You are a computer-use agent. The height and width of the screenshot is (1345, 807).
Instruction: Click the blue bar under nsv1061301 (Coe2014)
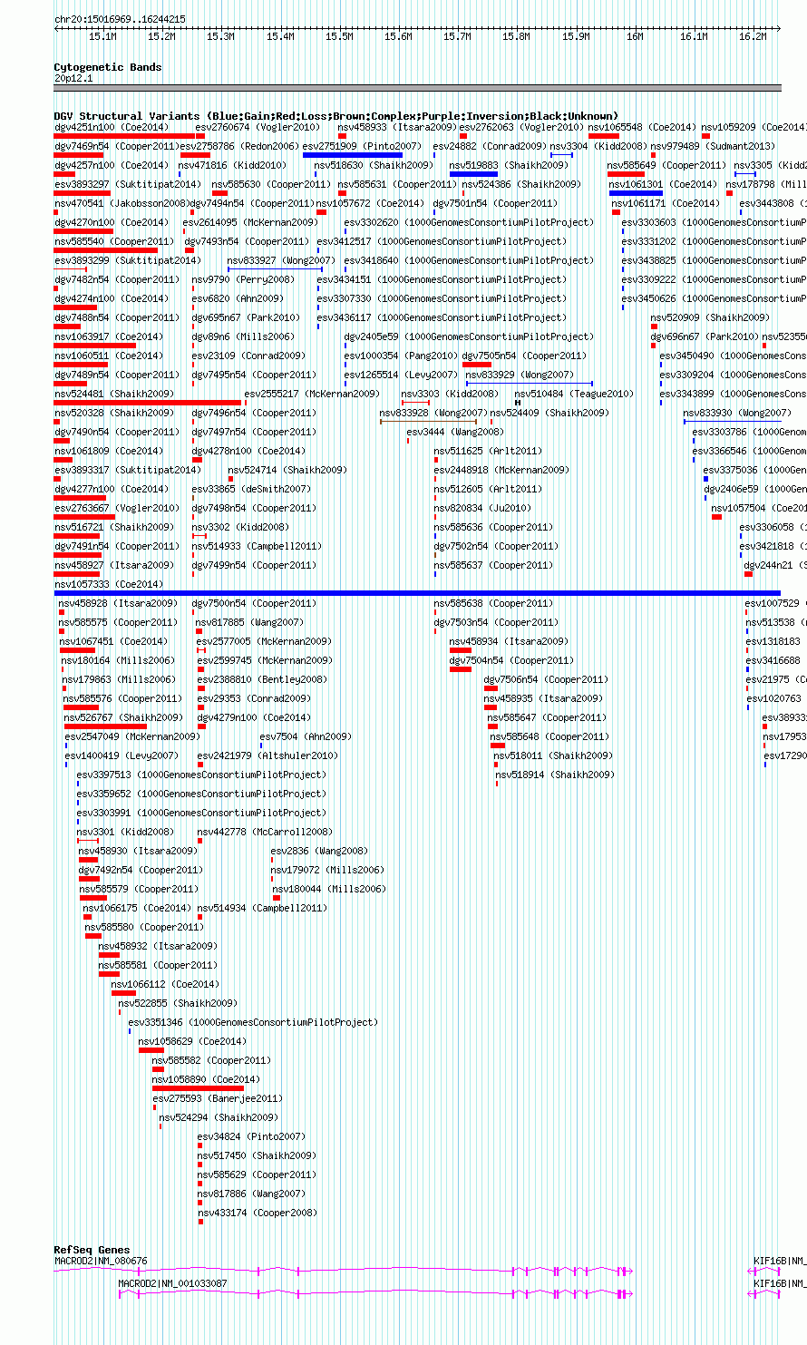coord(636,193)
